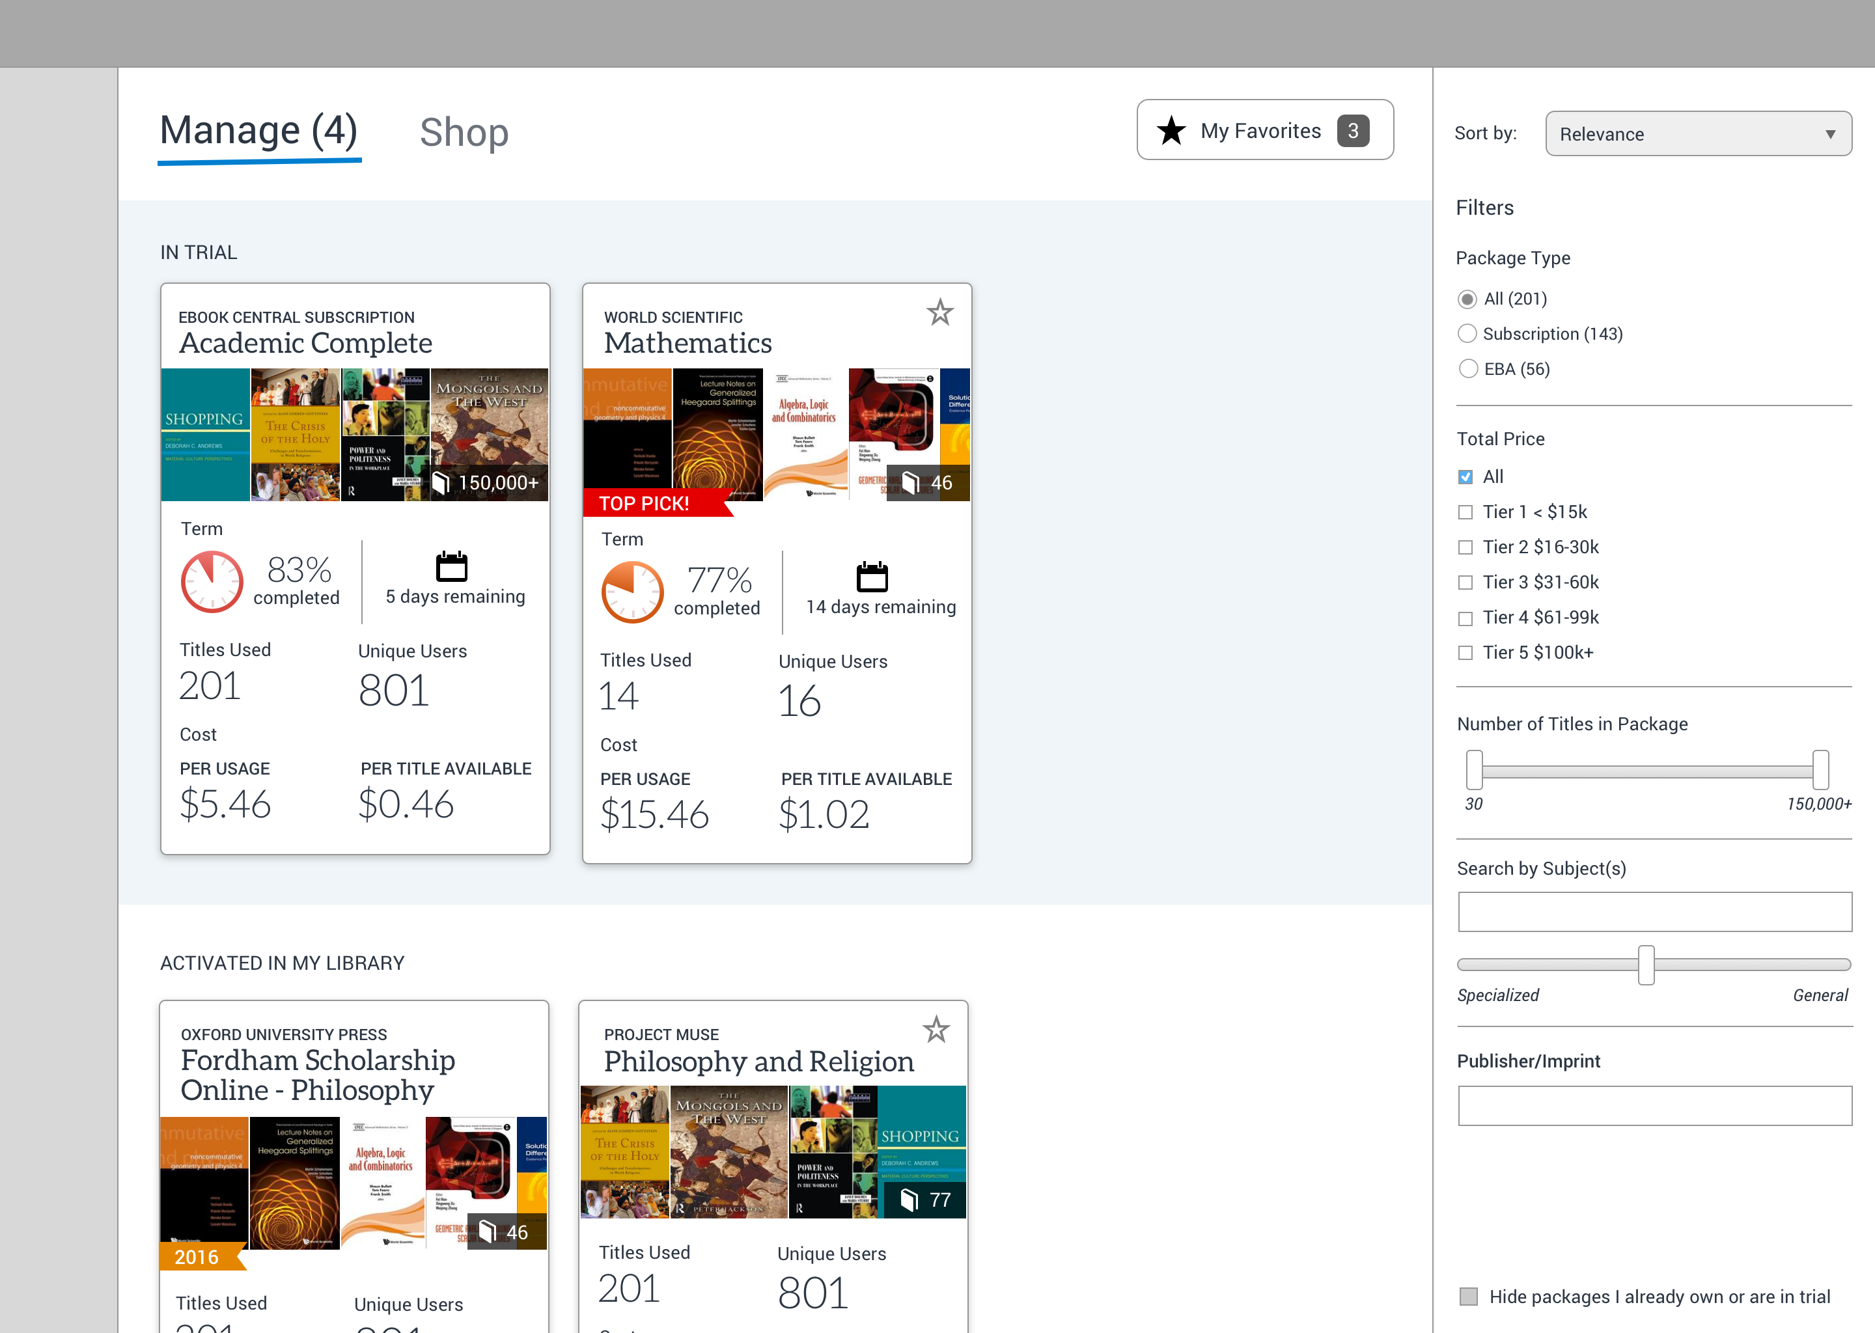Click the Power and Politeness cover in Academic Complete

coord(385,435)
